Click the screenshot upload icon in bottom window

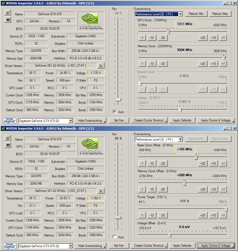(x=8, y=138)
